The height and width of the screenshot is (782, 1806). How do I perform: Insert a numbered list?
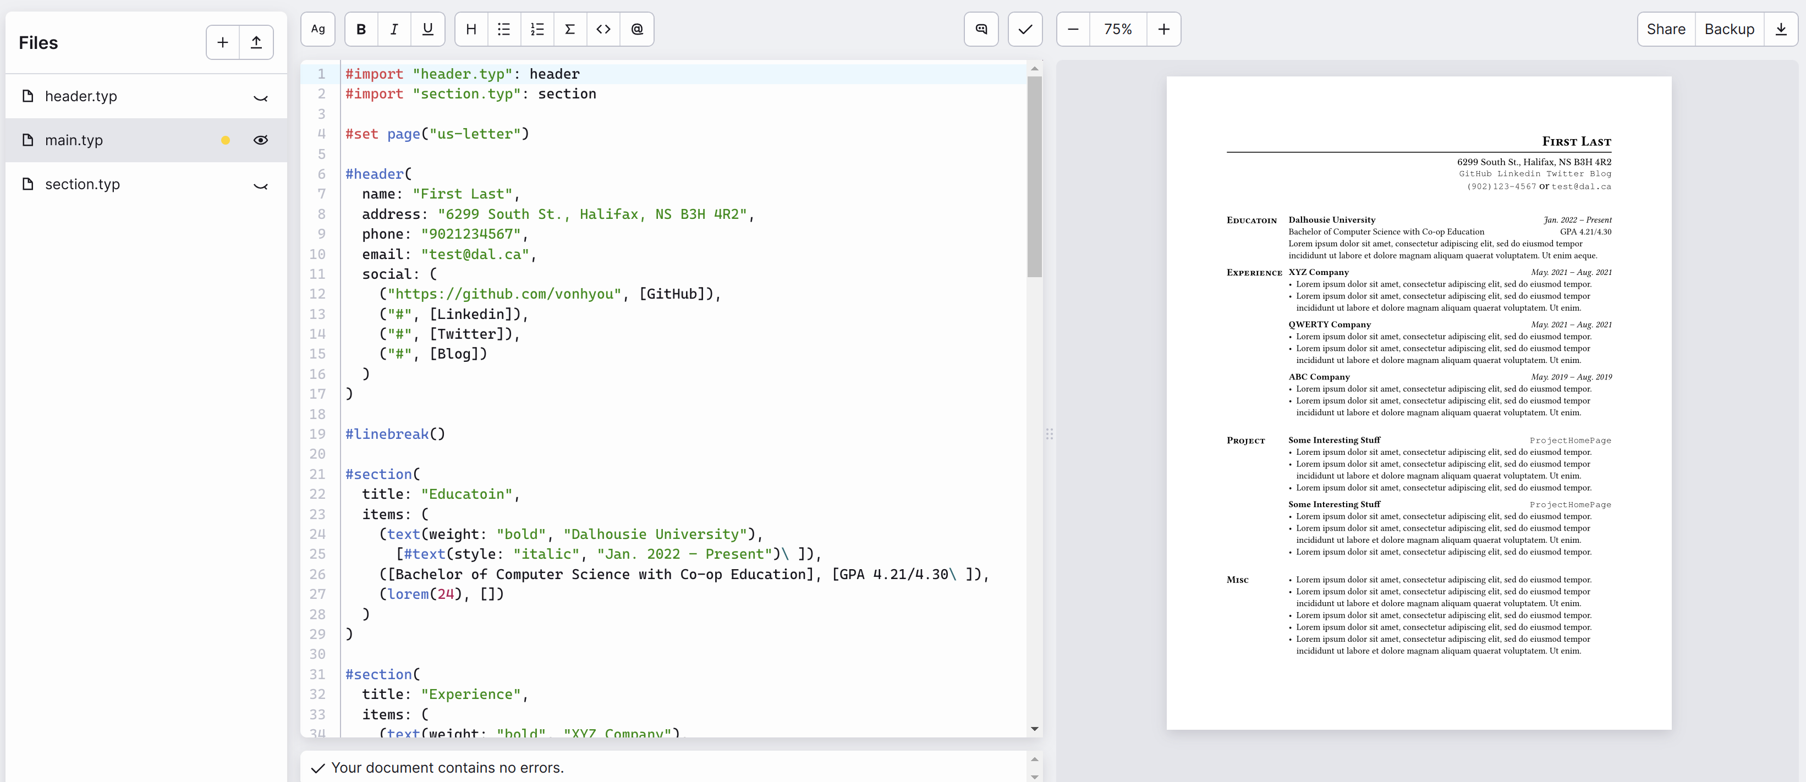tap(537, 30)
